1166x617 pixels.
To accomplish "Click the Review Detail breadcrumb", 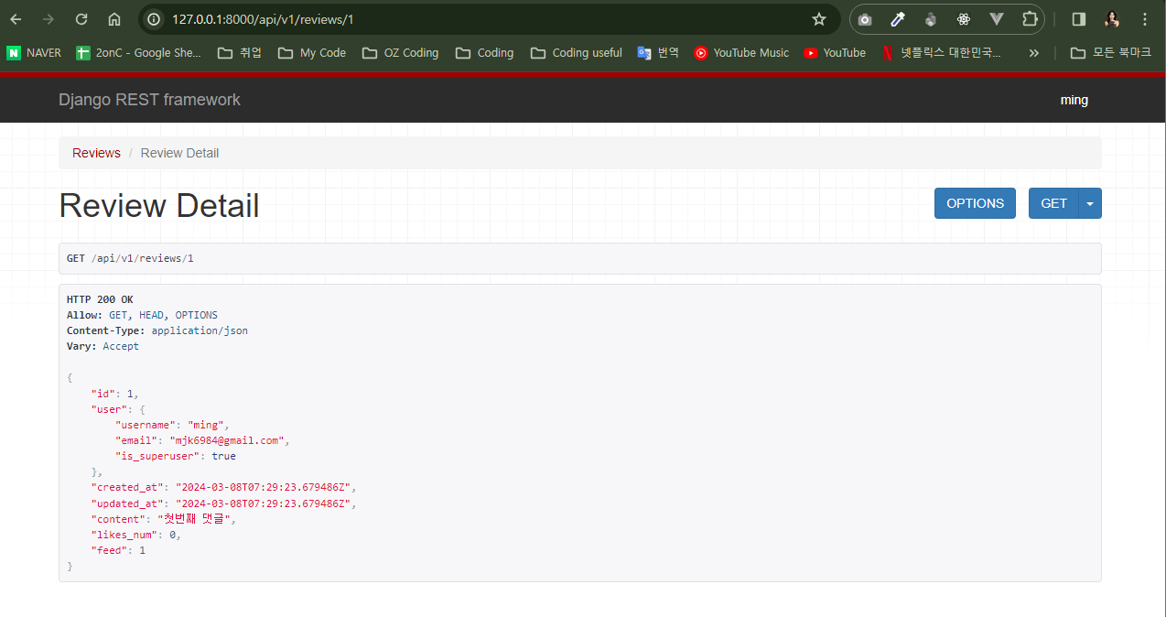I will 179,153.
